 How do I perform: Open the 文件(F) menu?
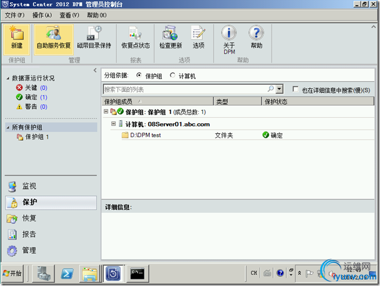tap(15, 15)
